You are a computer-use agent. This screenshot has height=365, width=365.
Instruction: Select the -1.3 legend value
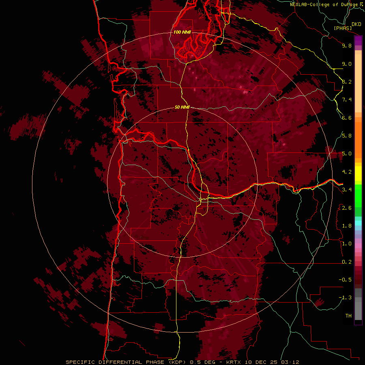[x=345, y=298]
